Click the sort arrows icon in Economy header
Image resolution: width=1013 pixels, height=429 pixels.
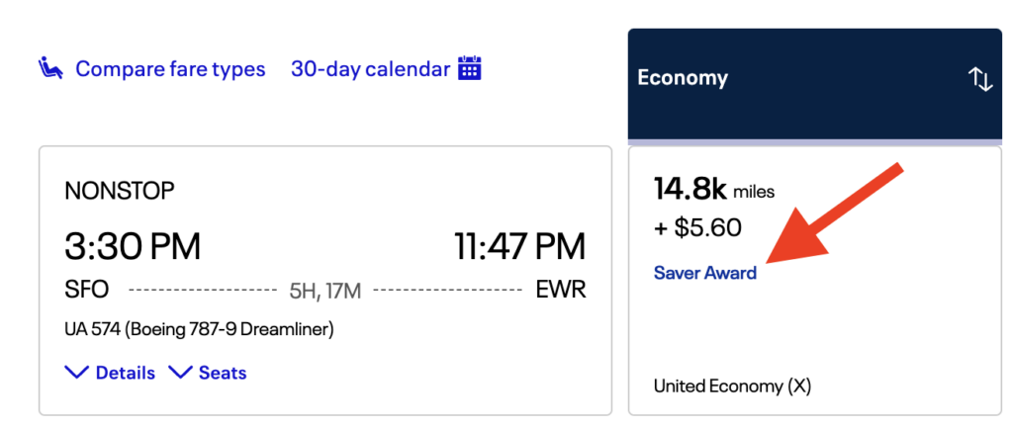[979, 79]
